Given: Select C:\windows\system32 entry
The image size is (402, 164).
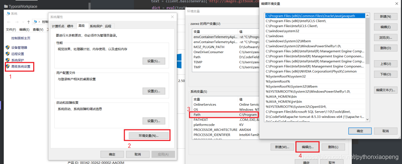Looking at the screenshot, I should (315, 31).
